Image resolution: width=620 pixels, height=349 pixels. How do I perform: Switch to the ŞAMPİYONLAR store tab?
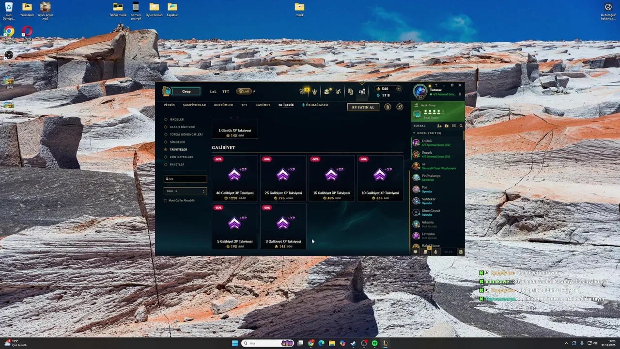194,105
